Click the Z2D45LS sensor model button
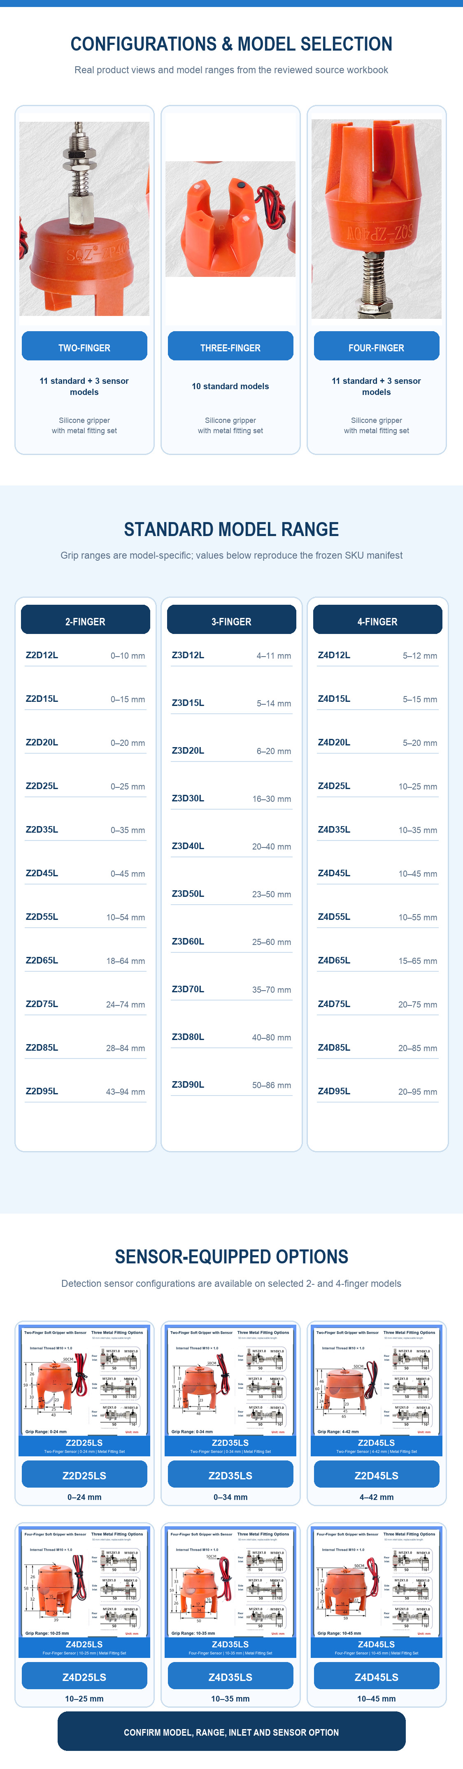The width and height of the screenshot is (463, 1769). (377, 1475)
